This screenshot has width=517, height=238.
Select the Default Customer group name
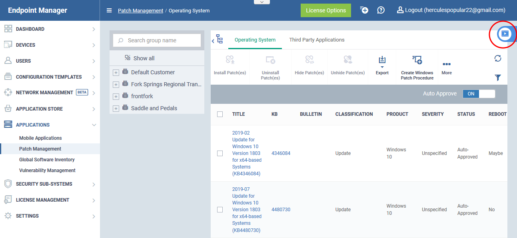coord(153,72)
